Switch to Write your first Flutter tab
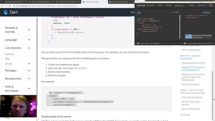 pyautogui.click(x=68, y=2)
